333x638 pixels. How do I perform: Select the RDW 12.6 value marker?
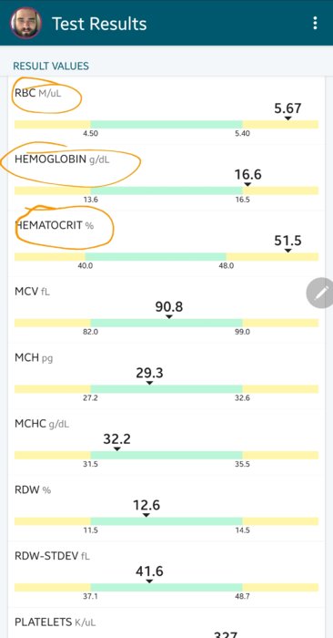(146, 508)
